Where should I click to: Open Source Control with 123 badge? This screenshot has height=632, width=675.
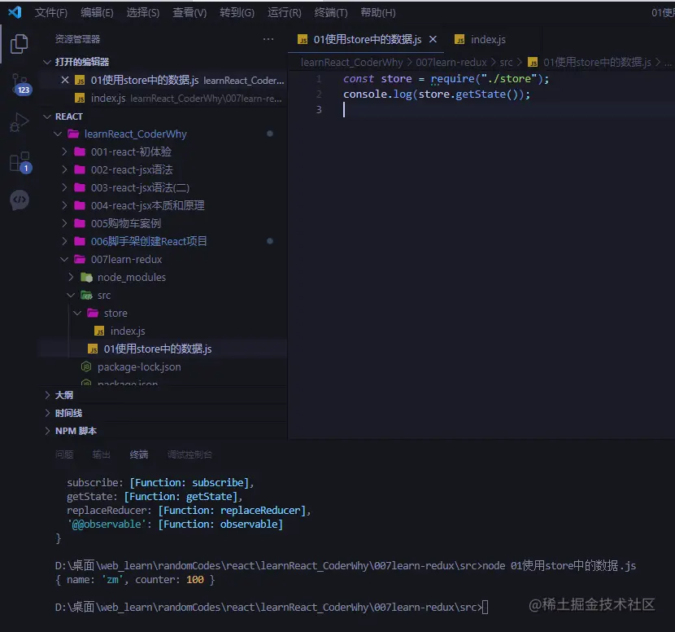(x=20, y=84)
